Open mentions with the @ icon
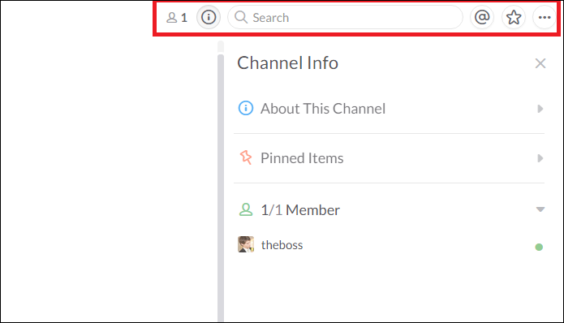 tap(482, 17)
